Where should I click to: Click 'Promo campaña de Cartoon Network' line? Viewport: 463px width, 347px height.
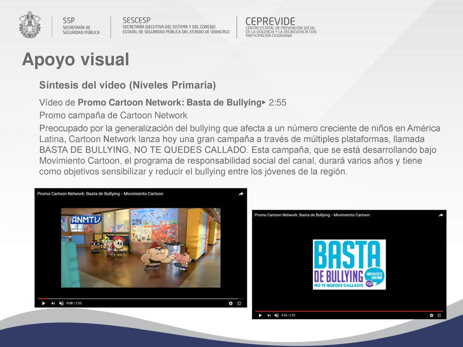[113, 115]
